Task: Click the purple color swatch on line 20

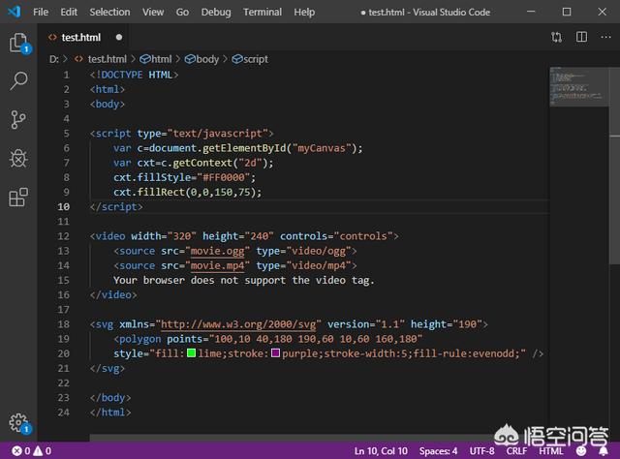Action: tap(275, 352)
